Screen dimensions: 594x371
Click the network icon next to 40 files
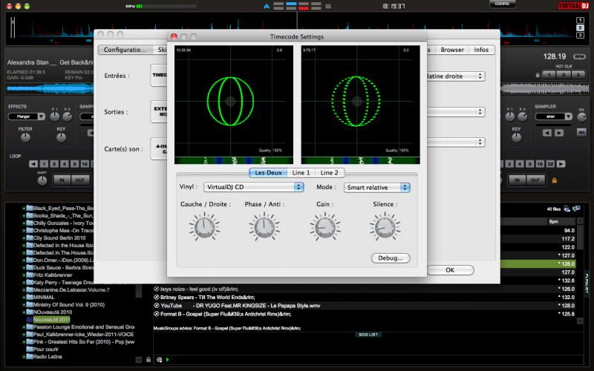pyautogui.click(x=577, y=209)
